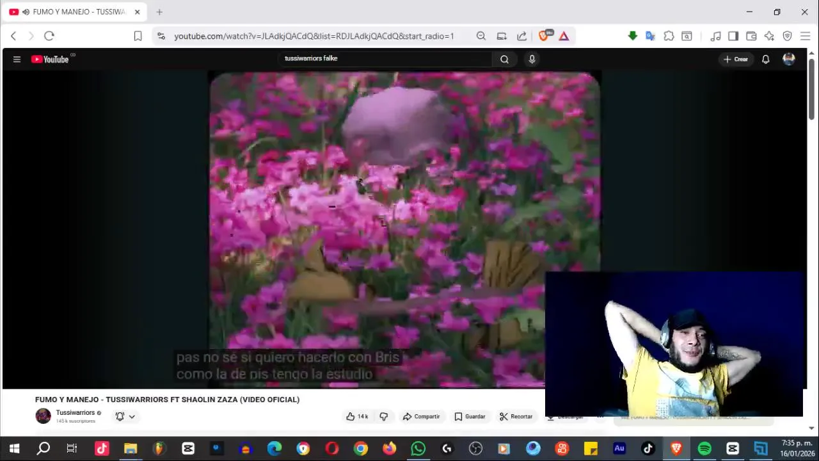
Task: Click the scrollbar down arrow
Action: [812, 428]
